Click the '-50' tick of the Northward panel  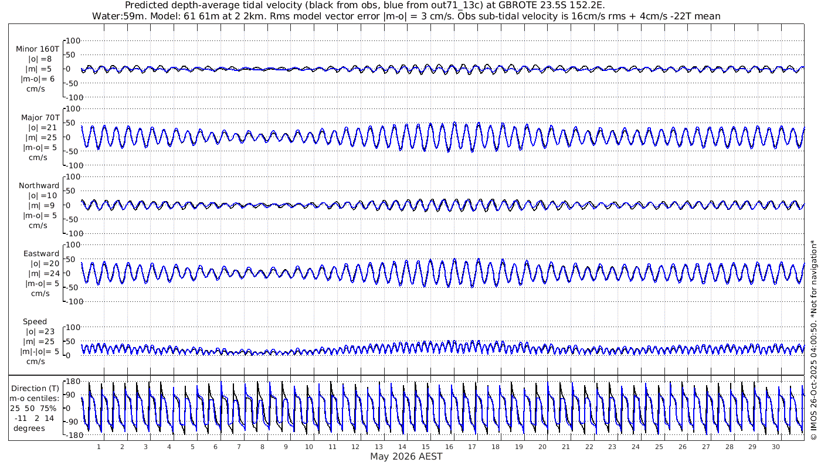(x=73, y=219)
